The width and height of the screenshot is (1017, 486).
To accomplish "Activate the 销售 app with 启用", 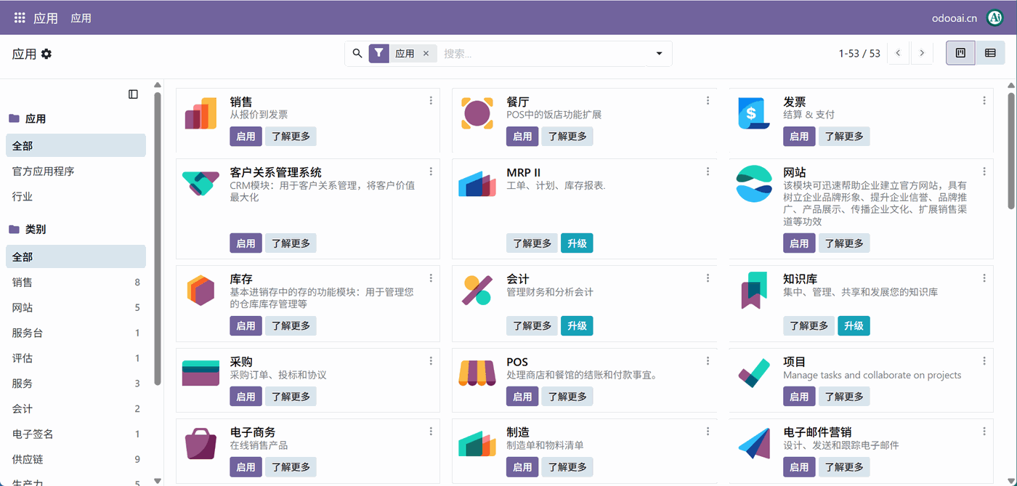I will [246, 137].
